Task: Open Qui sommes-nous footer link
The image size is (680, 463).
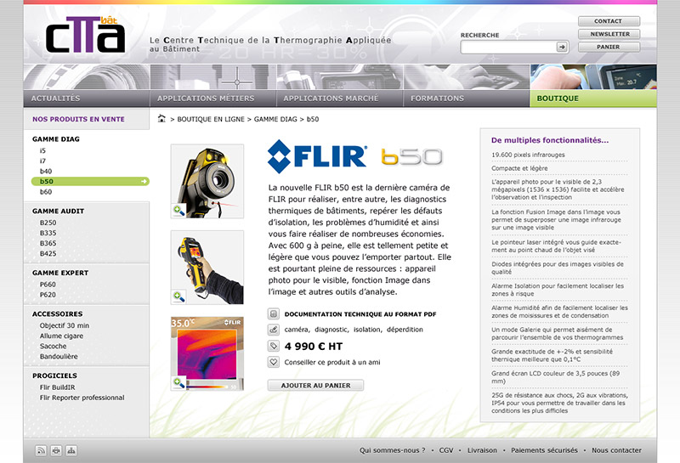Action: (x=392, y=450)
